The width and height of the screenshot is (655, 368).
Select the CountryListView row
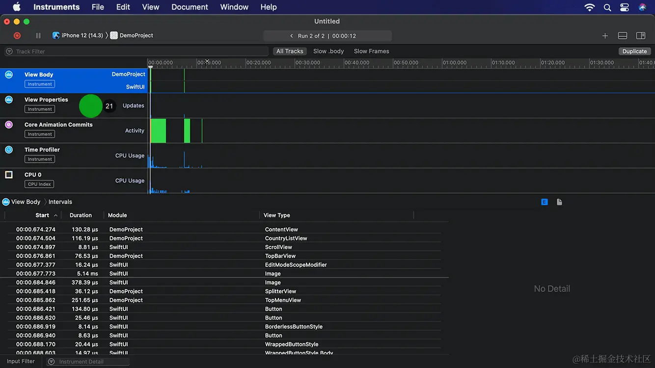(224, 238)
